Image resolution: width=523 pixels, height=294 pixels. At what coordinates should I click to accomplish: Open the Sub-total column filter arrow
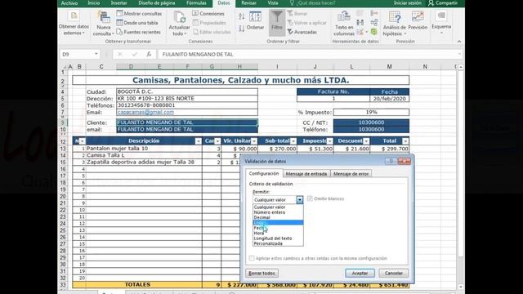pos(293,141)
